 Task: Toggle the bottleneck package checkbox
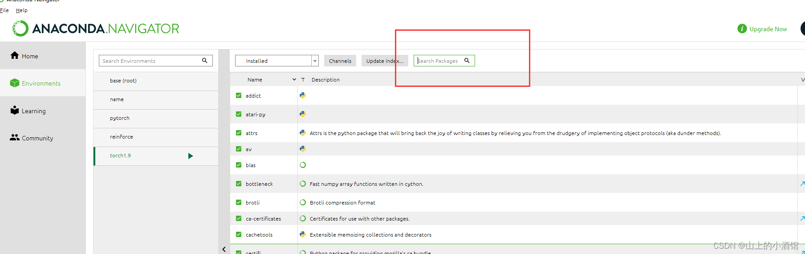point(239,184)
